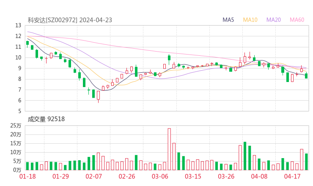Click the 01-18 date label

27,176
